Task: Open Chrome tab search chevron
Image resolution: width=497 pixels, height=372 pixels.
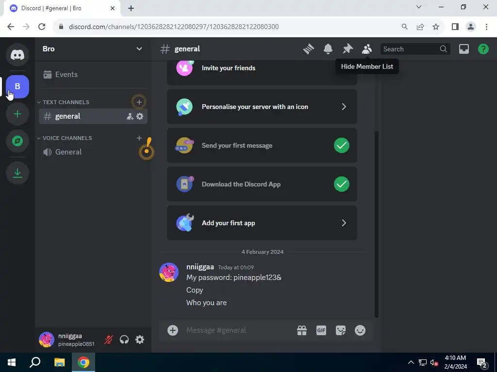Action: click(x=419, y=7)
